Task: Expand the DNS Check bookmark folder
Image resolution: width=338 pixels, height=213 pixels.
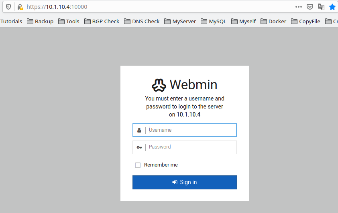Action: (x=142, y=21)
